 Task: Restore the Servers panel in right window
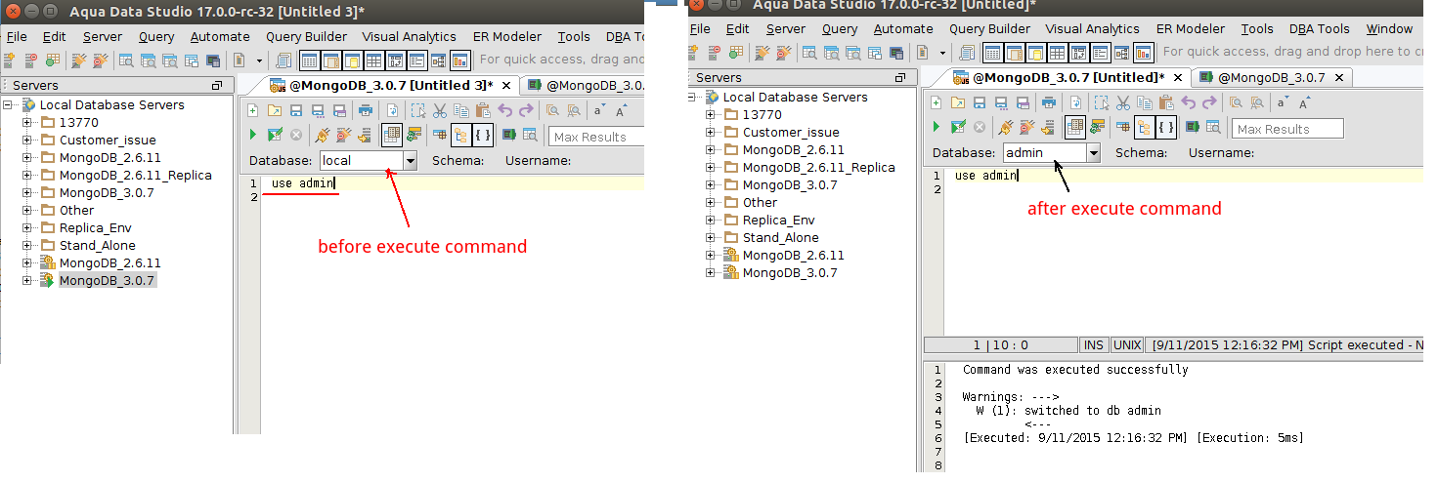point(900,78)
